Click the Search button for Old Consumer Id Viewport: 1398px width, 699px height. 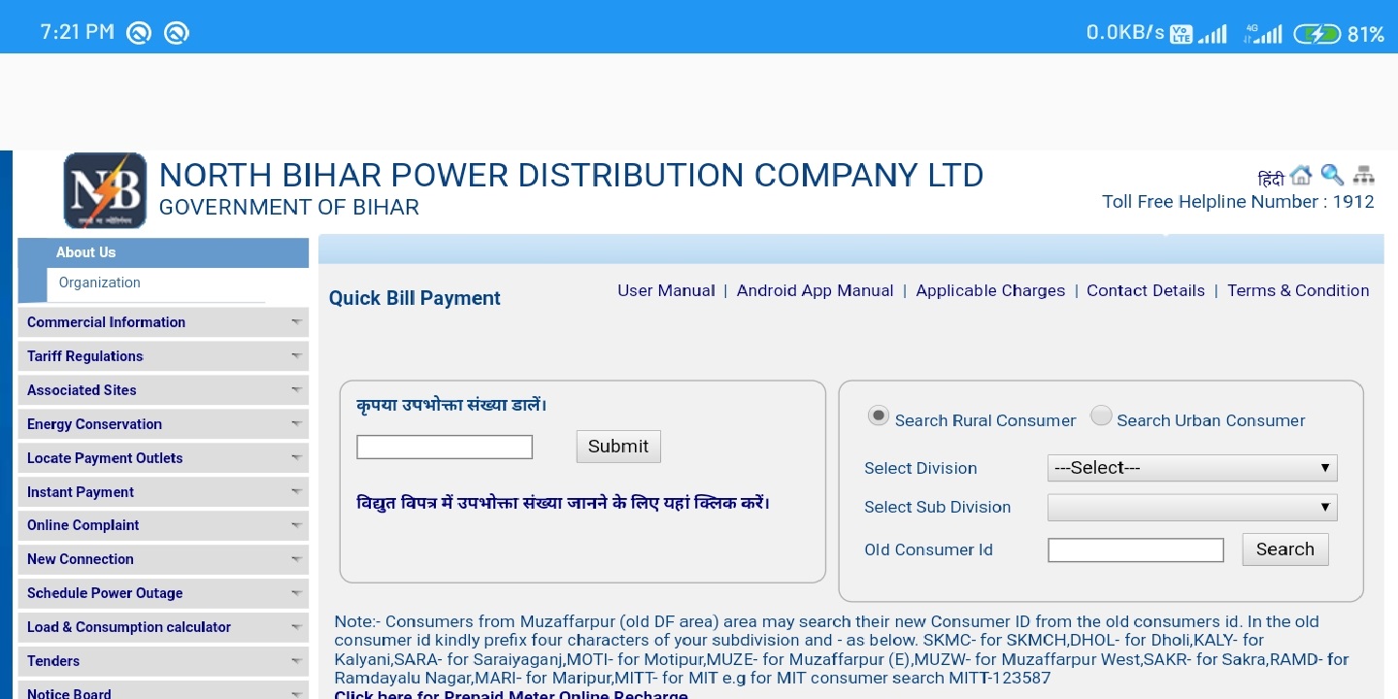(1285, 549)
